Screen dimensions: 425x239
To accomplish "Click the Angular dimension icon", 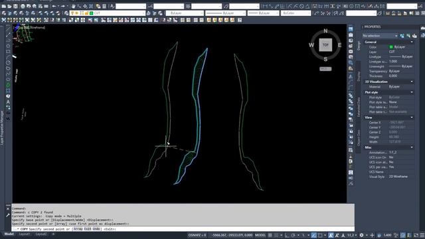I will pos(307,6).
